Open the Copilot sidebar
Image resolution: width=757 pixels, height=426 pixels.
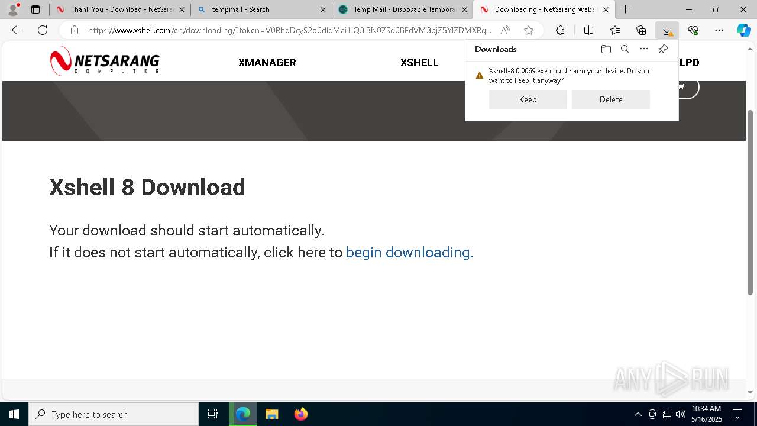pos(743,30)
